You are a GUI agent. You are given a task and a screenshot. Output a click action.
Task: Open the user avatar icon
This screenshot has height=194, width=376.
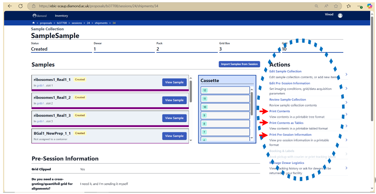[340, 15]
